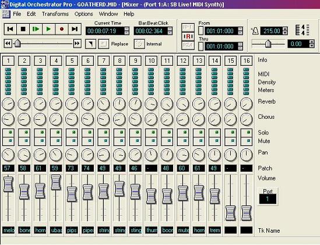Viewport: 320px width, 245px height.
Task: Open the Options menu
Action: click(x=83, y=14)
